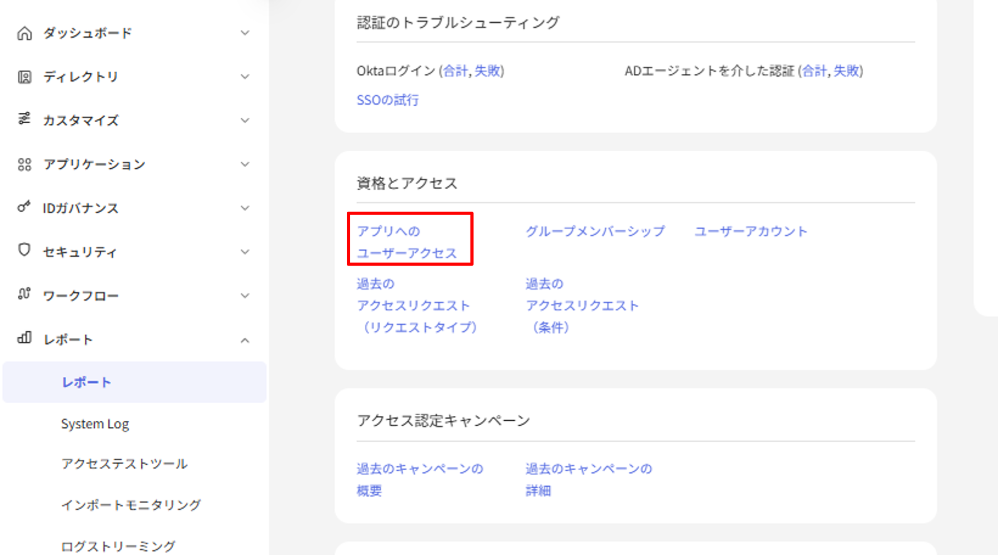Click 失敗 link for Oktaログイン
This screenshot has width=998, height=555.
coord(487,71)
